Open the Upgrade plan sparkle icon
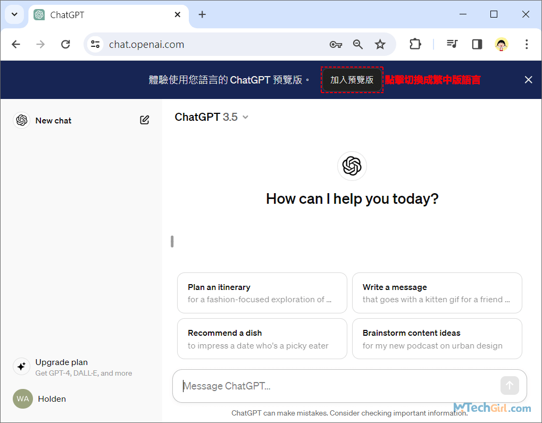This screenshot has width=542, height=423. pos(21,367)
